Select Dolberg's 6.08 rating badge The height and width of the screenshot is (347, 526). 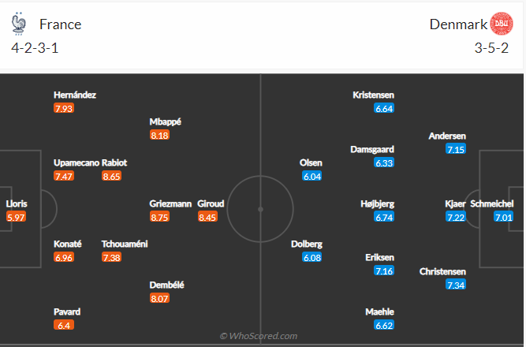[x=312, y=258]
